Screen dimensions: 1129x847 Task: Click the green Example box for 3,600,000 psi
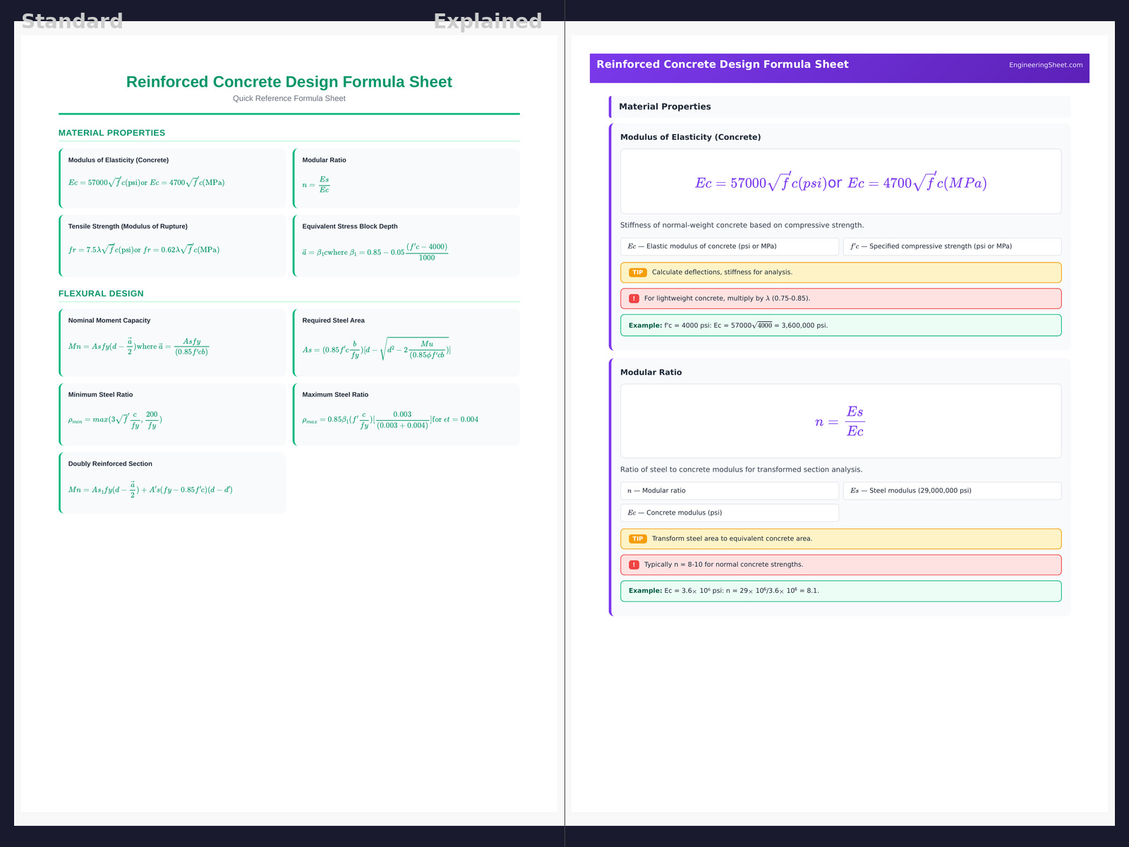pyautogui.click(x=840, y=325)
